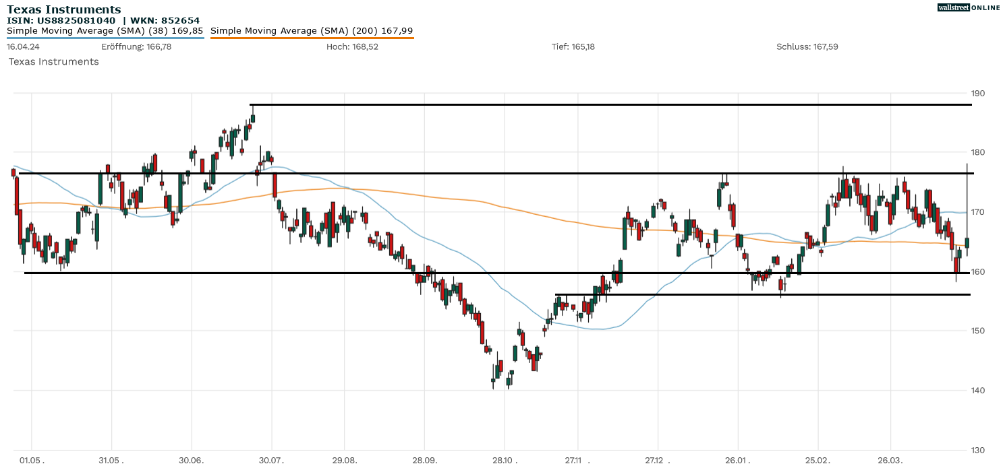Click the blue SMA 38 legend underline
The image size is (1005, 464).
tap(105, 38)
